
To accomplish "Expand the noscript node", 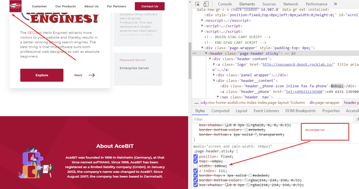I will pos(202,20).
